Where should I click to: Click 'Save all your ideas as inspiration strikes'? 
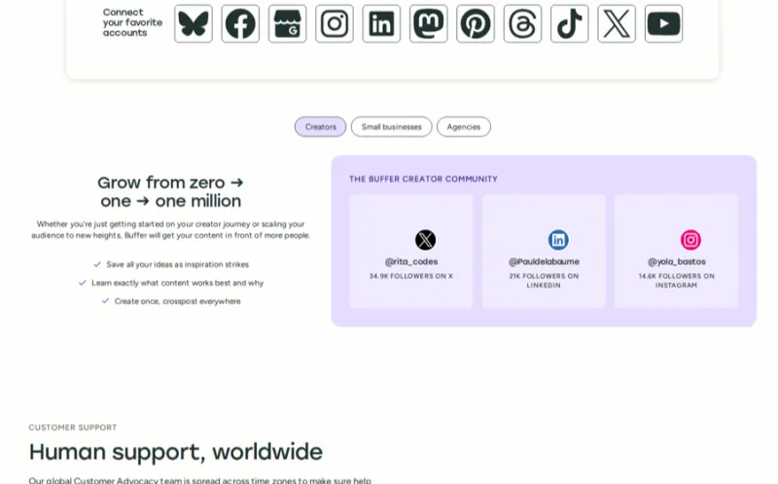(178, 264)
